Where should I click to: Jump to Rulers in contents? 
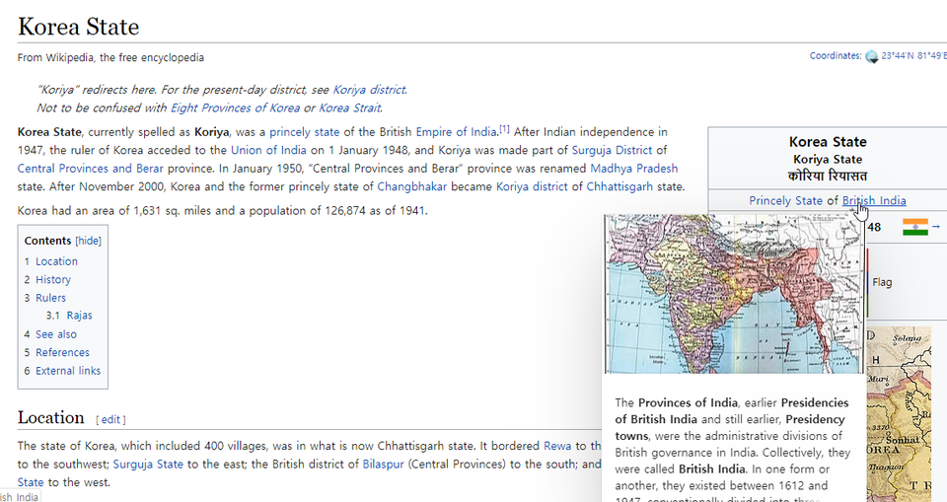point(50,297)
